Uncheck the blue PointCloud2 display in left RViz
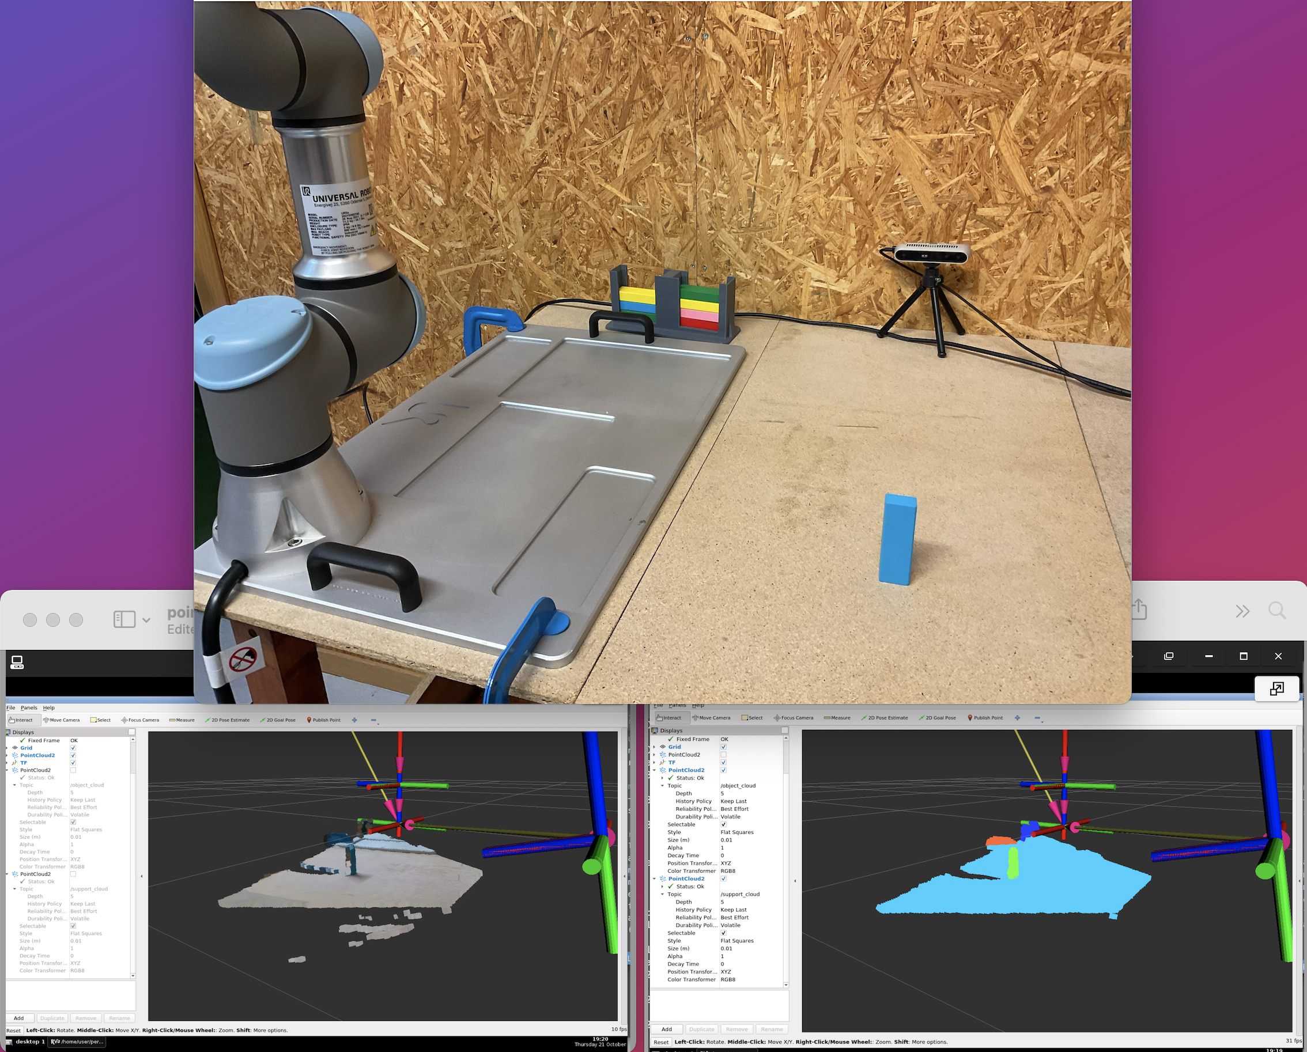Viewport: 1307px width, 1052px height. coord(73,755)
